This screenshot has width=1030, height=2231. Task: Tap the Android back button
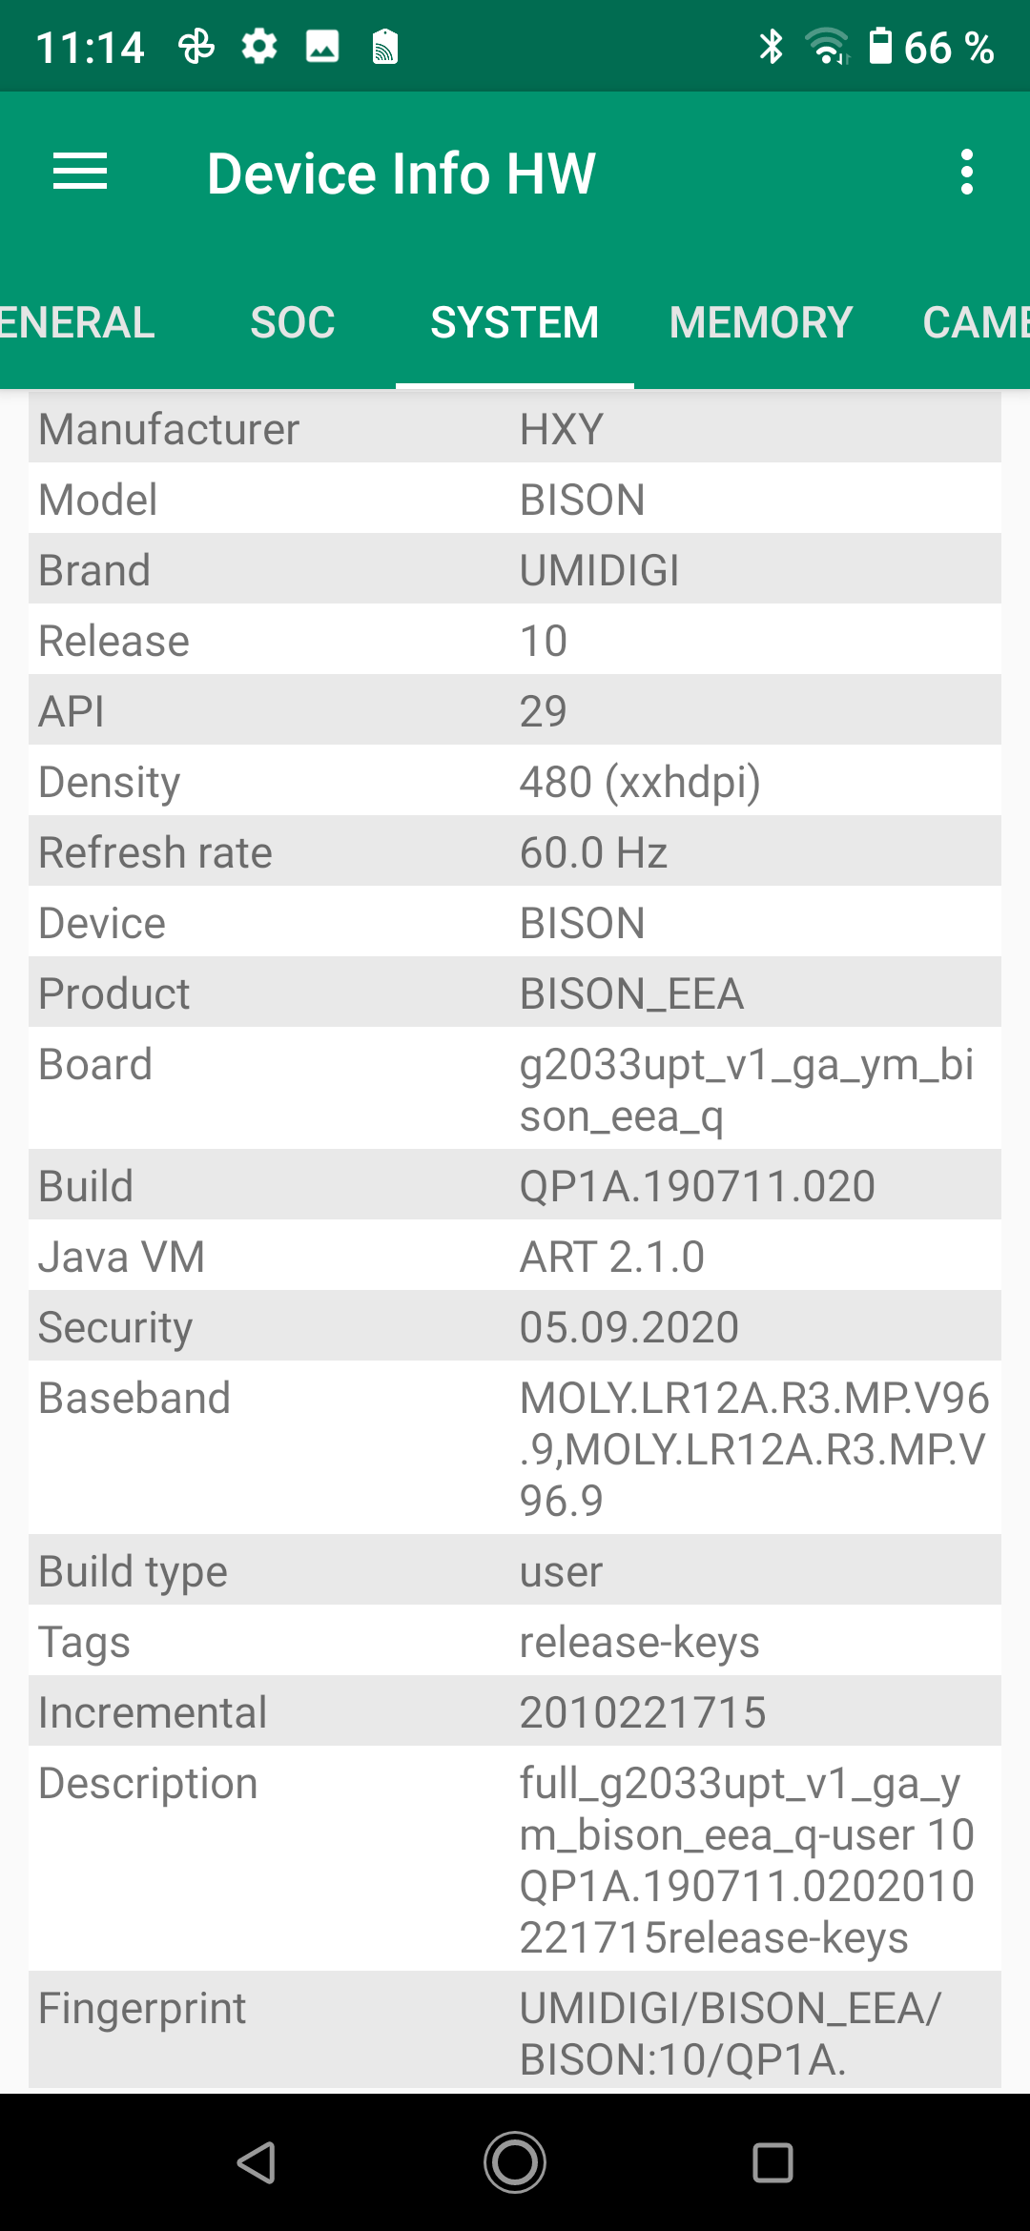257,2161
